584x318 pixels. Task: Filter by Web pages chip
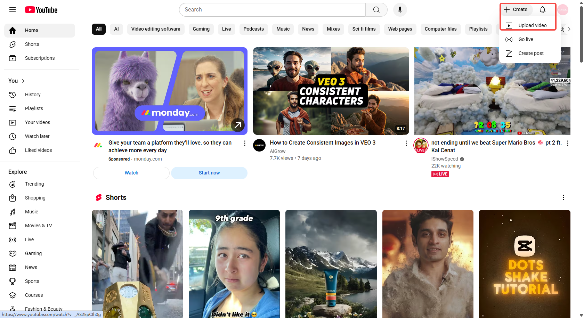coord(400,29)
